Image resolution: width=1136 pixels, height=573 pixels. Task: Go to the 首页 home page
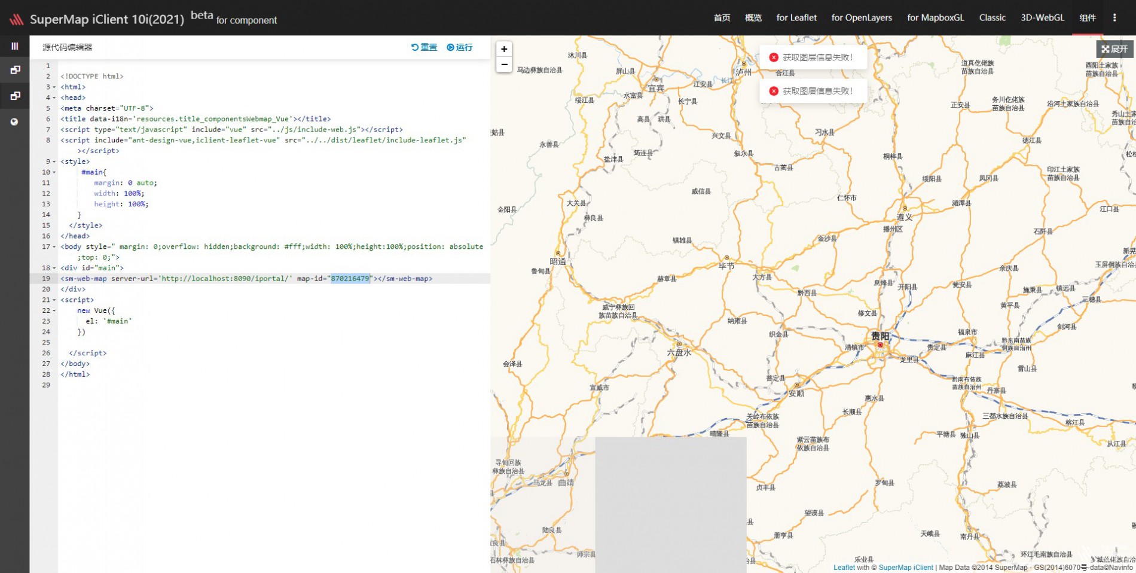click(x=722, y=18)
